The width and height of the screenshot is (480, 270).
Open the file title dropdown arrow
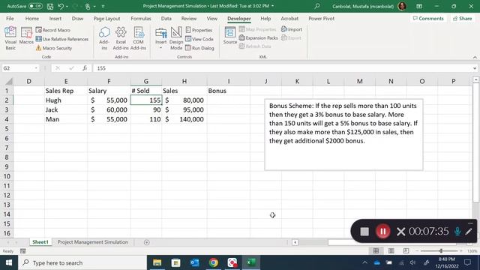click(x=273, y=6)
